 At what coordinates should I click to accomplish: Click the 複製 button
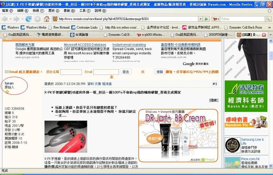[159, 72]
